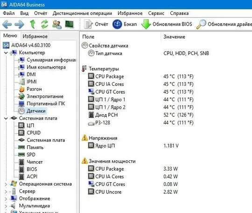Click the Датчики gauge icon

tap(21, 111)
